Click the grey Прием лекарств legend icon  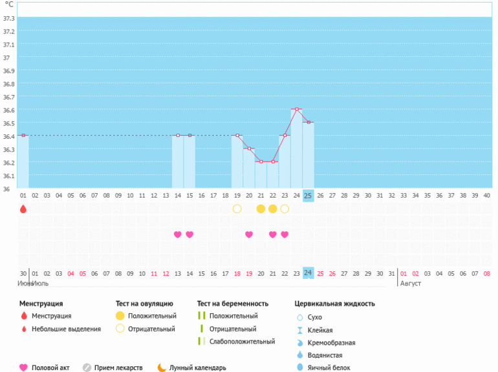(87, 367)
